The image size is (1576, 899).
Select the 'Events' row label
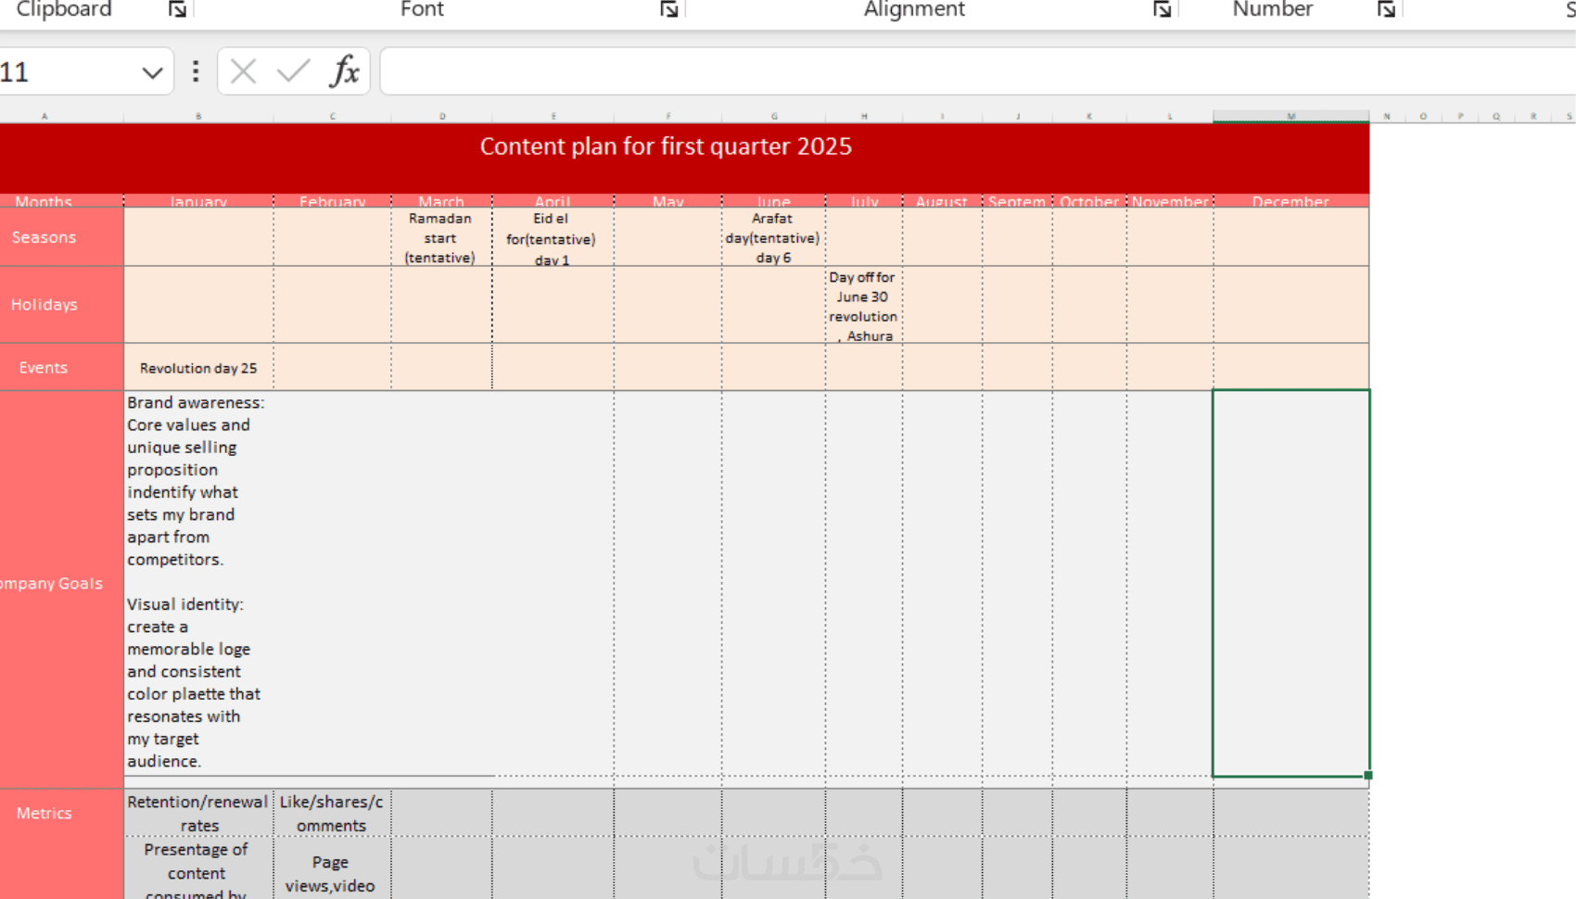[61, 368]
